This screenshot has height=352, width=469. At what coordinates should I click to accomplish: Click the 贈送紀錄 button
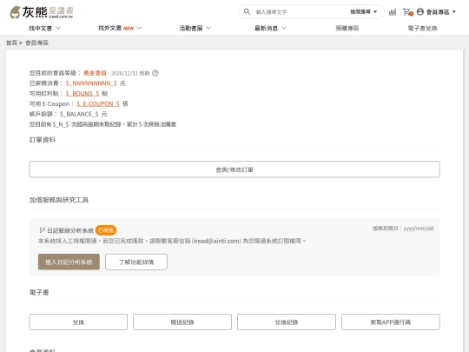182,322
